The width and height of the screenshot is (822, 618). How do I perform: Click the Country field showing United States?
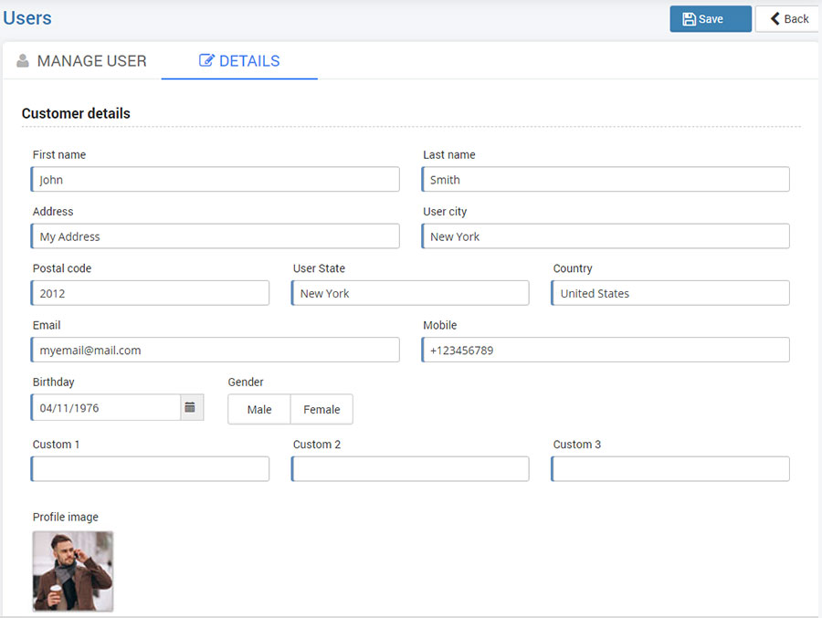pyautogui.click(x=670, y=293)
